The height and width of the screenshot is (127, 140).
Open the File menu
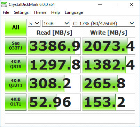(6, 12)
